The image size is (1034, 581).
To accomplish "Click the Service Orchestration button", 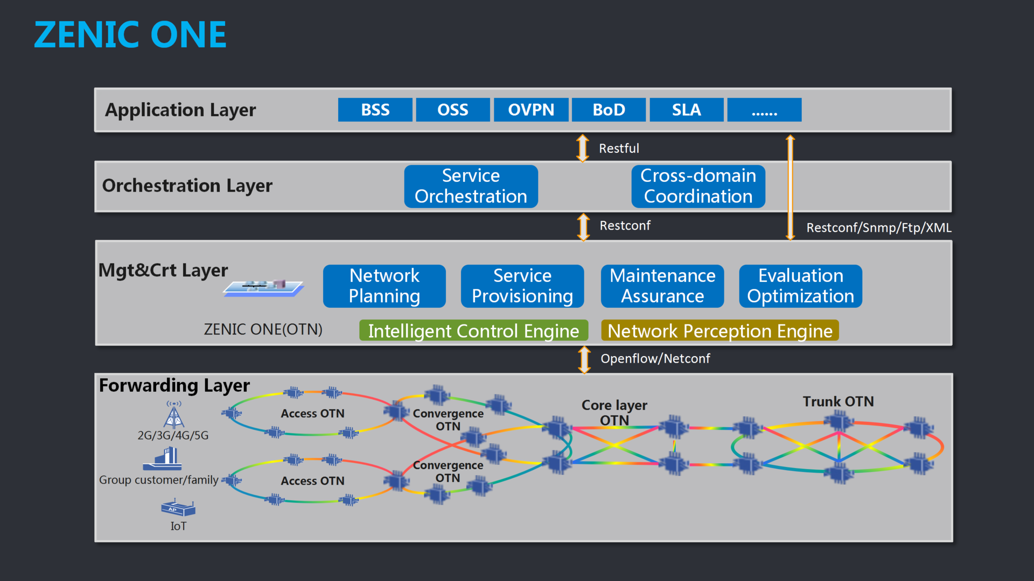I will [471, 186].
